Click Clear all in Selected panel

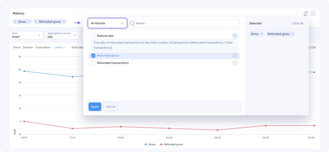pos(297,23)
